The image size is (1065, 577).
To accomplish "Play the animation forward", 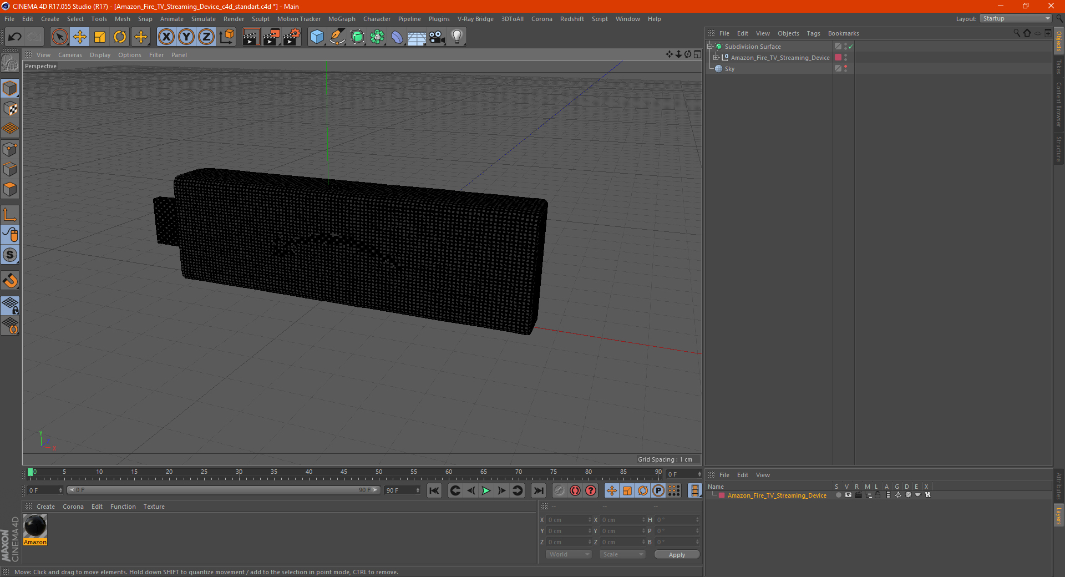I will pos(486,490).
